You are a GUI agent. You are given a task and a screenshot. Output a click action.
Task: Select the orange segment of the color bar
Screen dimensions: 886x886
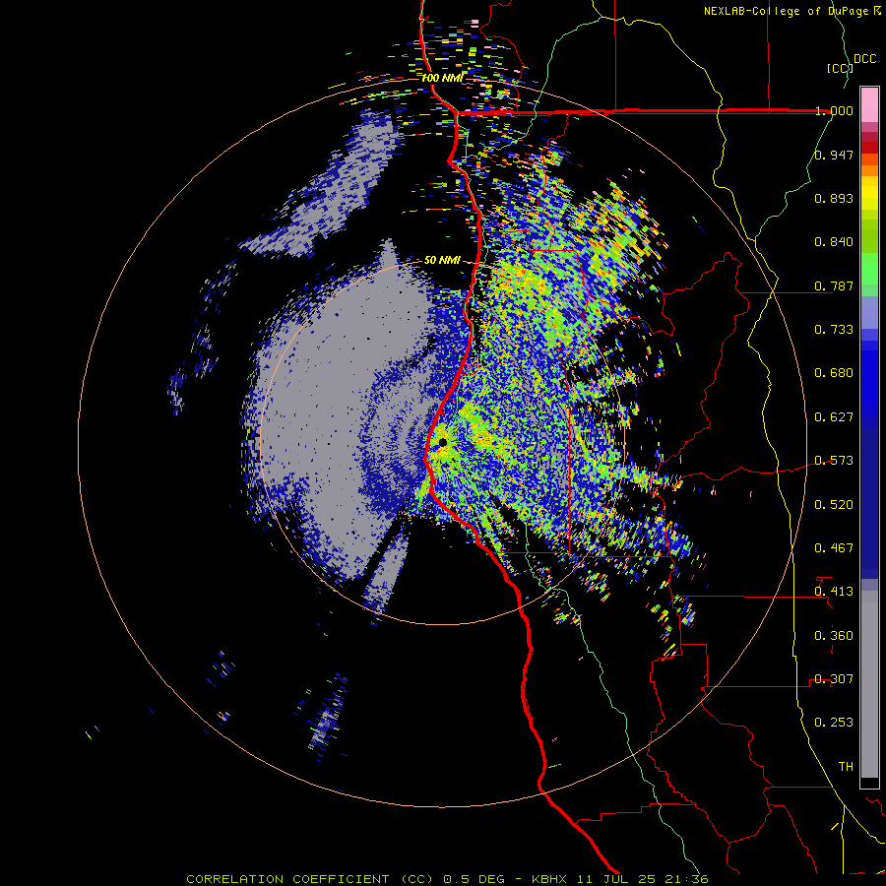click(869, 170)
